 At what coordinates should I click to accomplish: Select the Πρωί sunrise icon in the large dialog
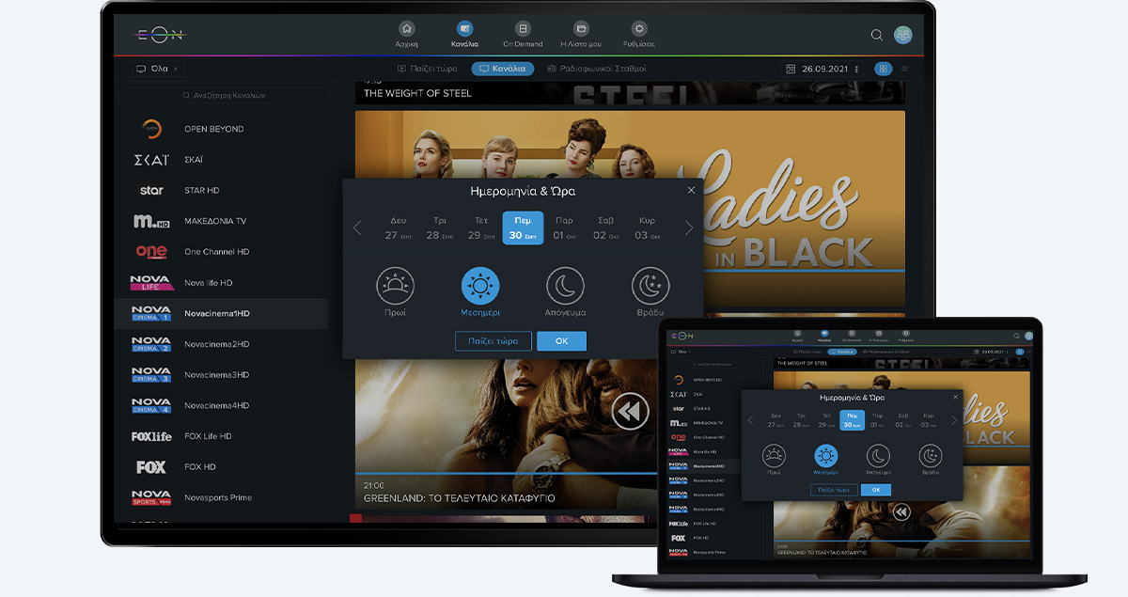point(395,286)
